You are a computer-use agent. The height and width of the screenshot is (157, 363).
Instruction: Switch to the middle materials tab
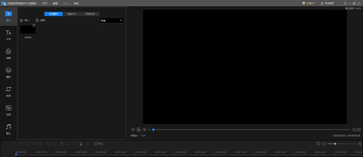click(x=72, y=14)
